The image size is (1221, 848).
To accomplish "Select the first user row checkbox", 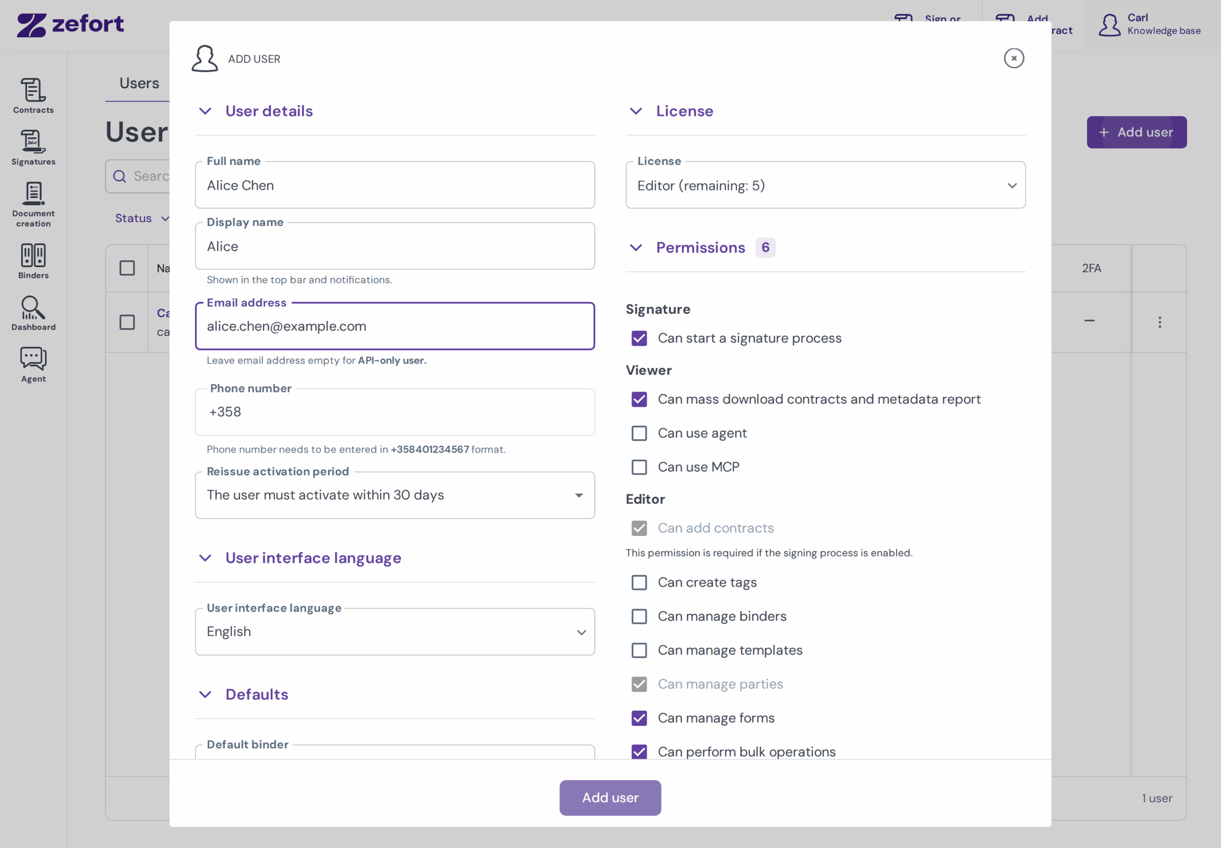I will 127,322.
